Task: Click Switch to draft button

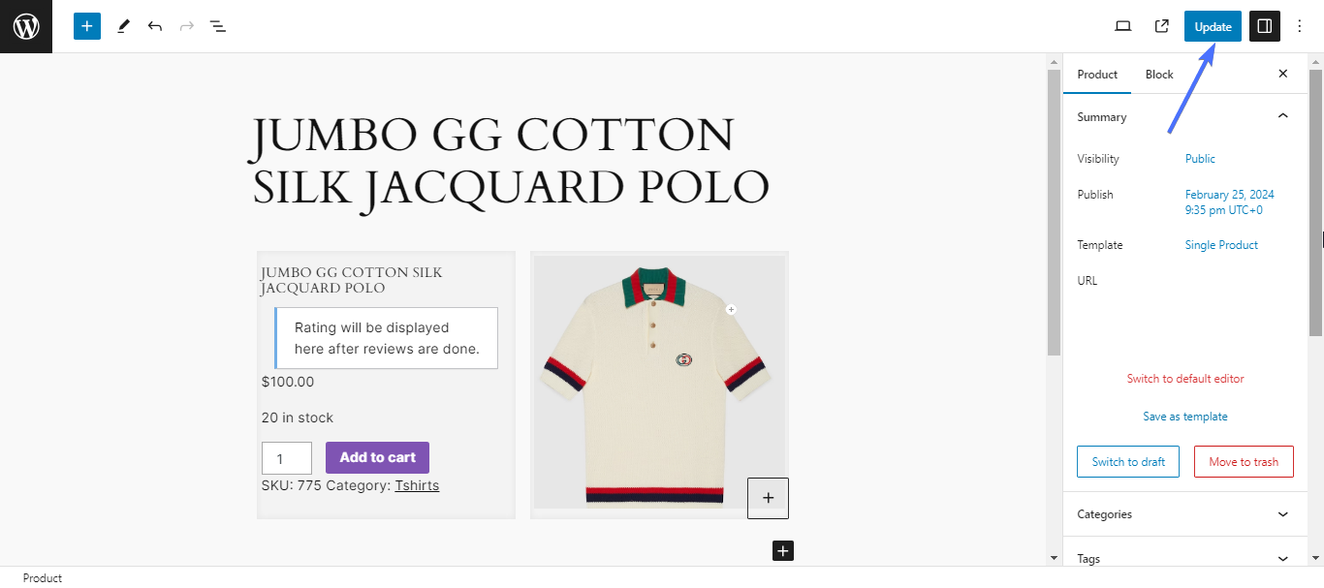Action: [x=1128, y=462]
